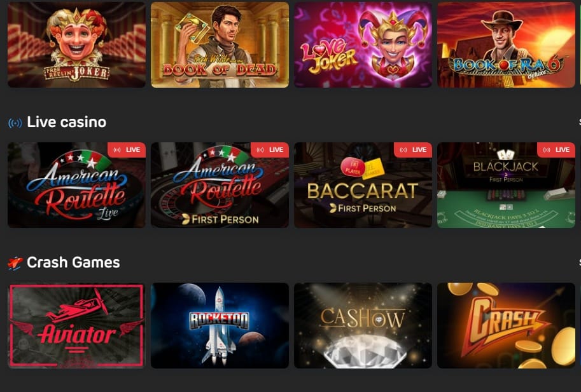581x392 pixels.
Task: Open the Blackjack First Person table
Action: coord(506,185)
